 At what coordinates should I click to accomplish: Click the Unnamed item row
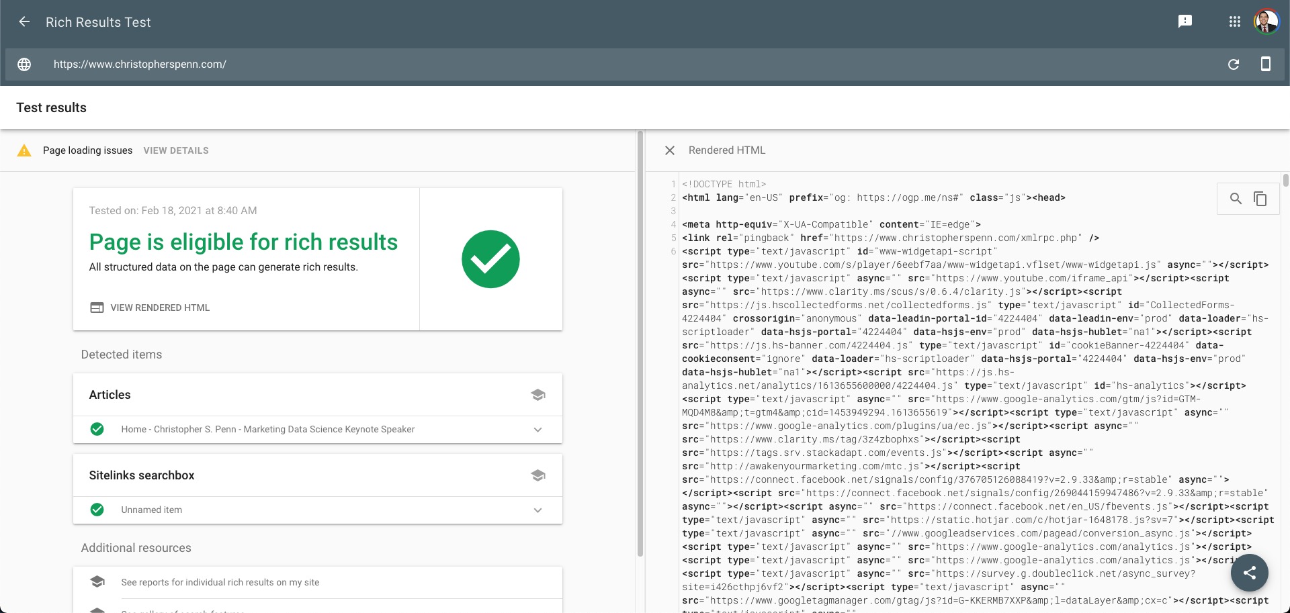[318, 510]
